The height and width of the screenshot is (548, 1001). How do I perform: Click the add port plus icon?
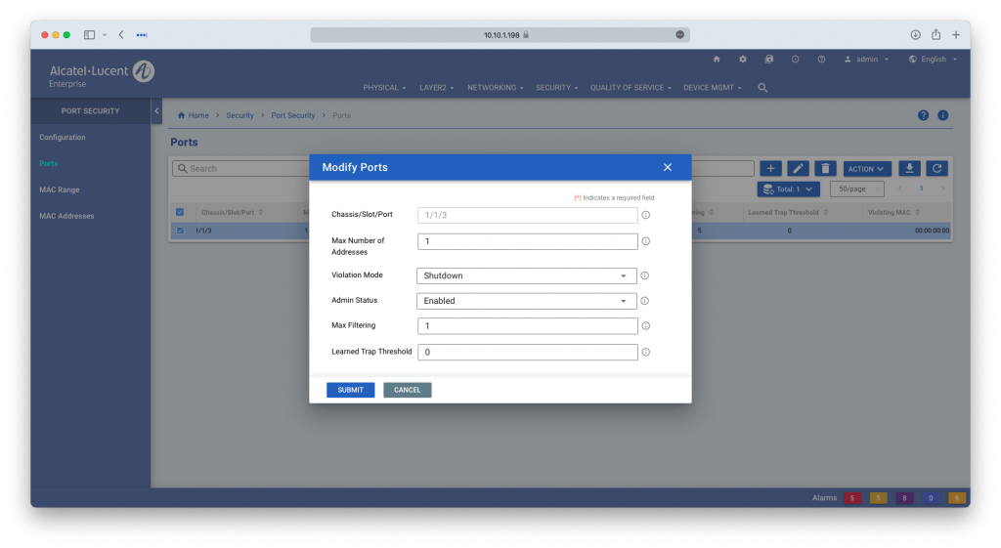click(770, 169)
